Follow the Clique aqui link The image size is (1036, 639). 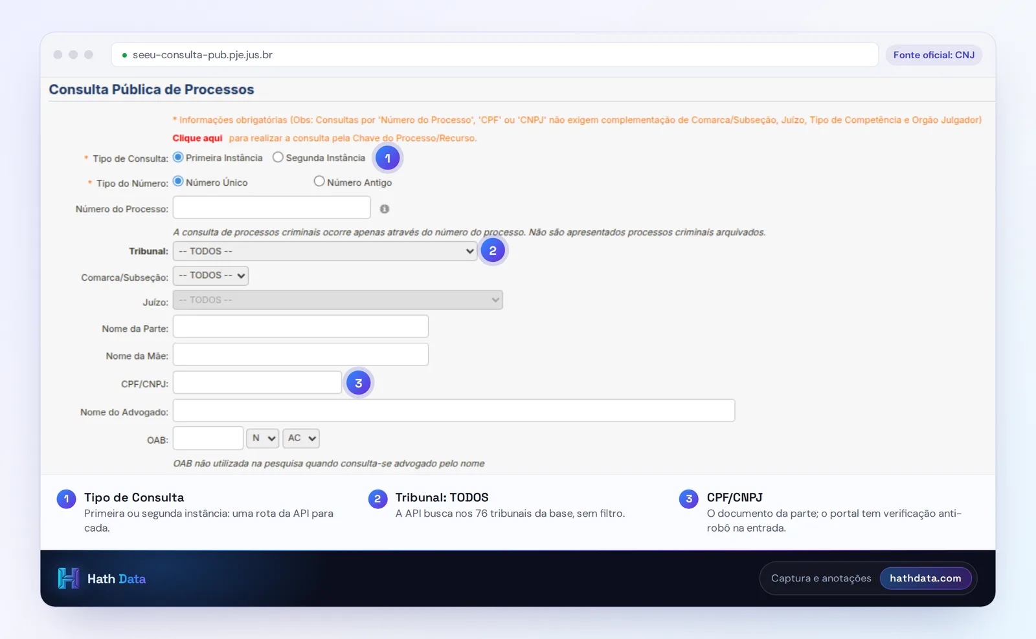point(197,138)
